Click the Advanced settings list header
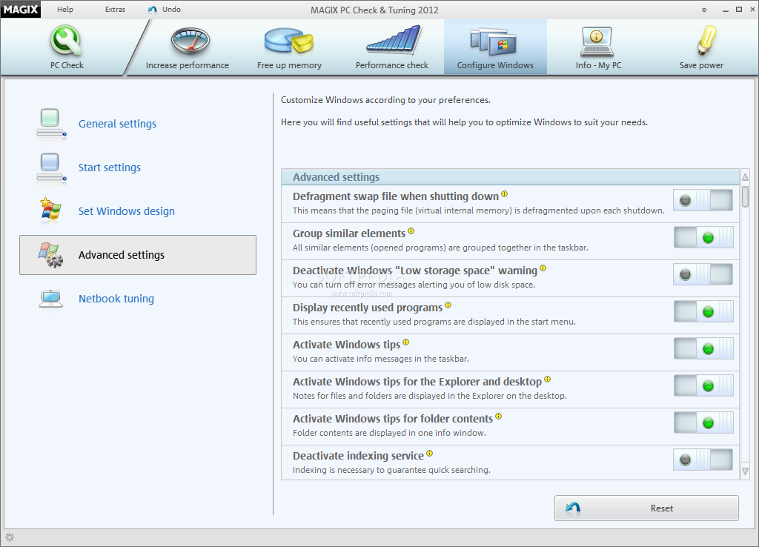Viewport: 759px width, 547px height. click(510, 177)
